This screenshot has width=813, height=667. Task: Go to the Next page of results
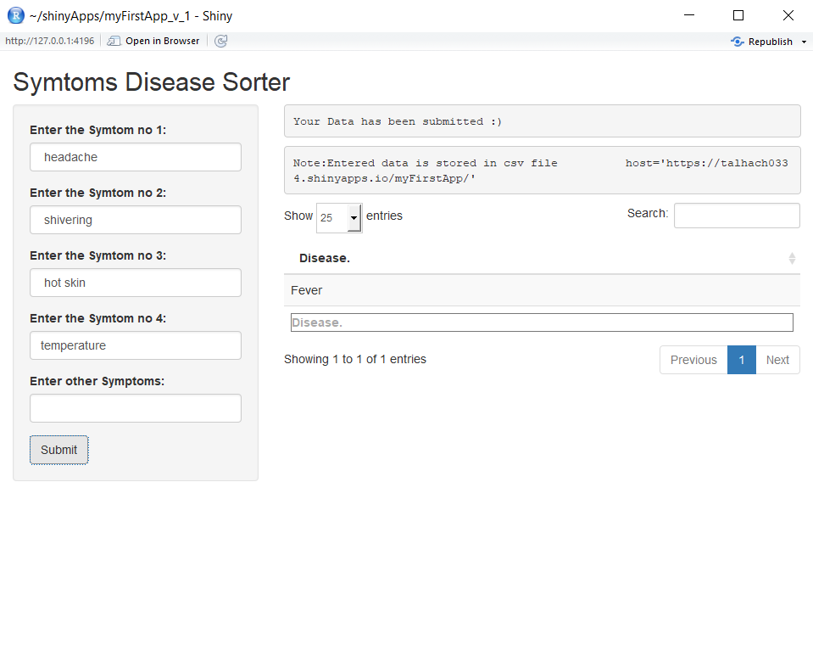[777, 359]
